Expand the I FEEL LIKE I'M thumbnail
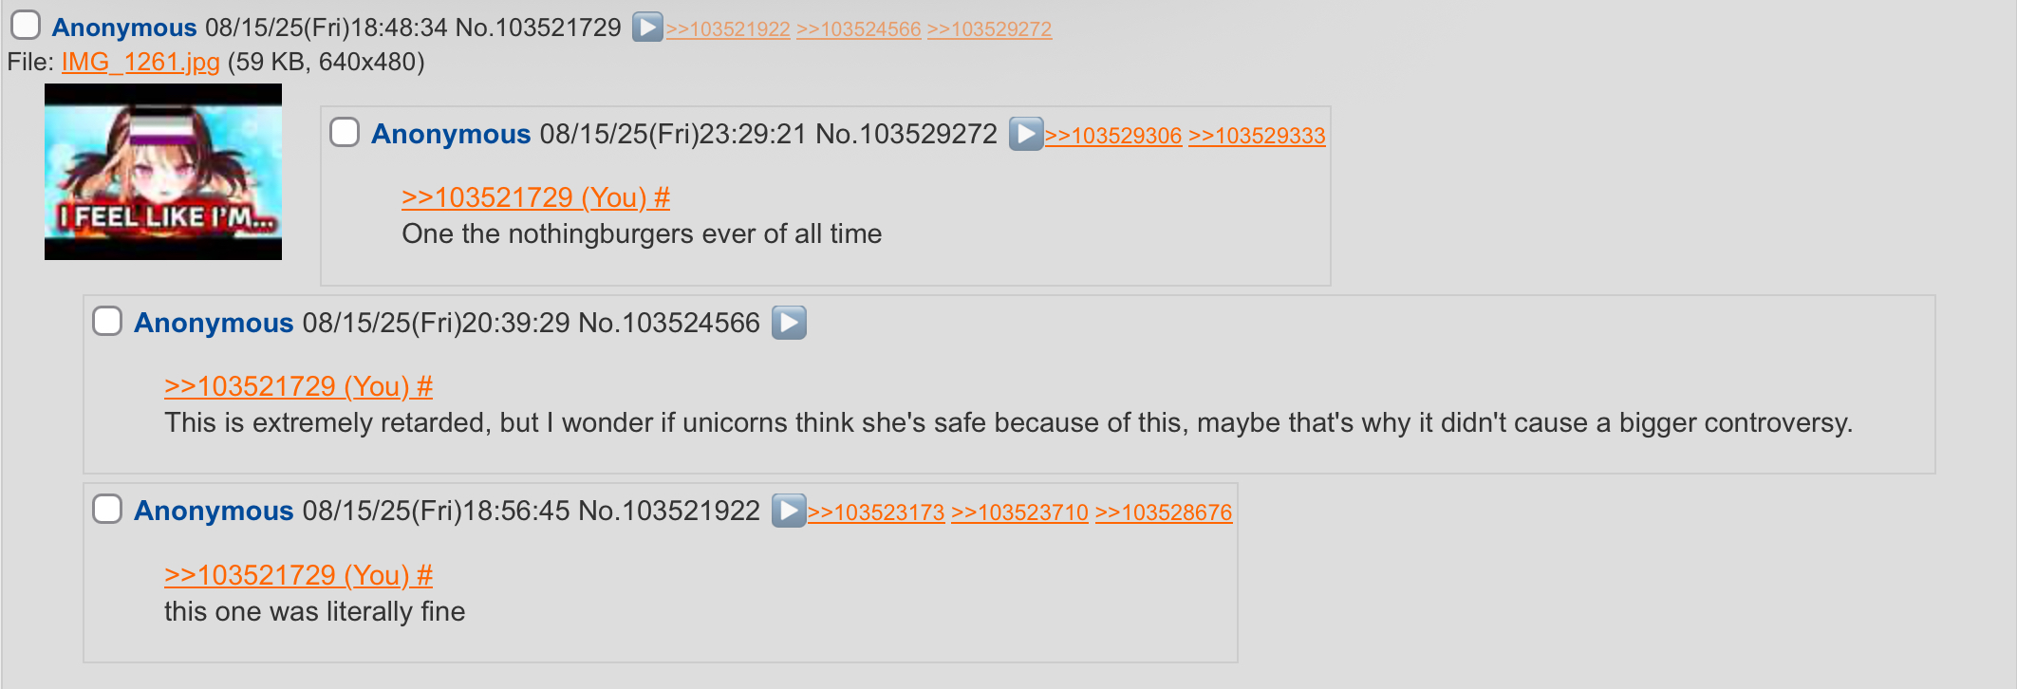2017x689 pixels. click(x=163, y=172)
